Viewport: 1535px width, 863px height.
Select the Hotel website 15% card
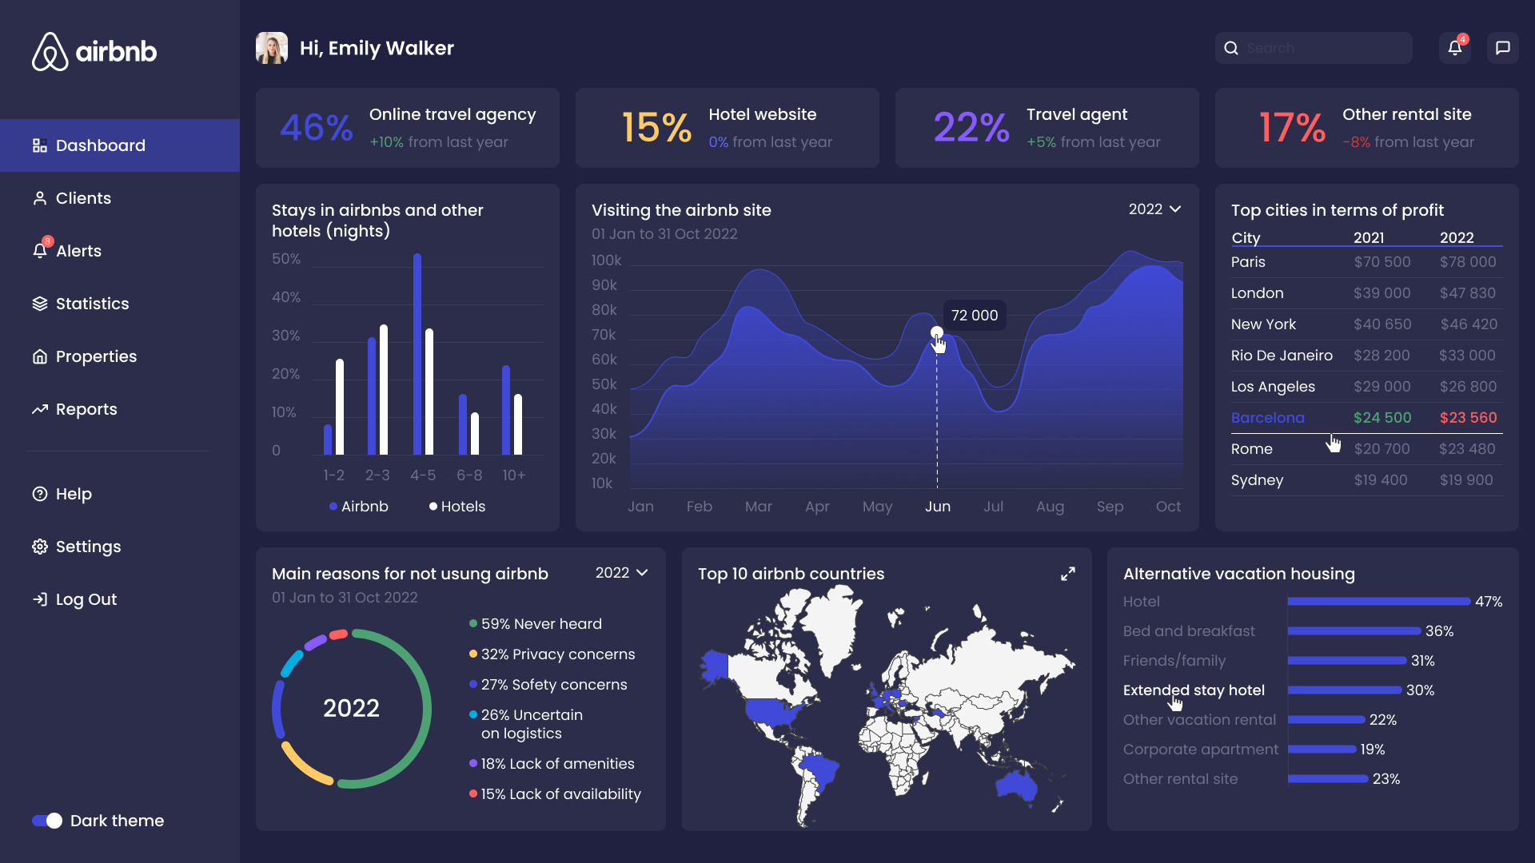coord(728,128)
